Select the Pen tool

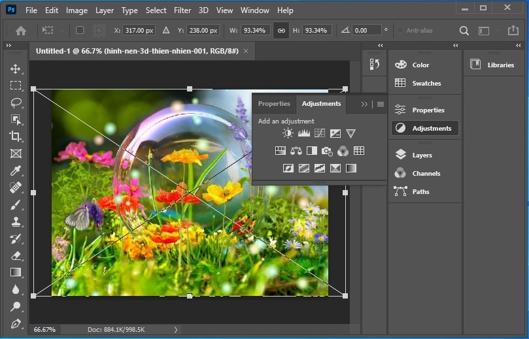point(16,323)
